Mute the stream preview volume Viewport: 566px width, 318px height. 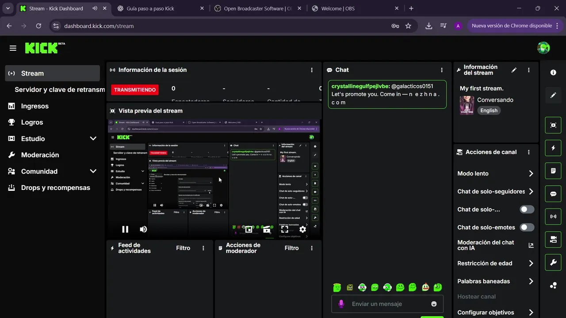tap(143, 229)
